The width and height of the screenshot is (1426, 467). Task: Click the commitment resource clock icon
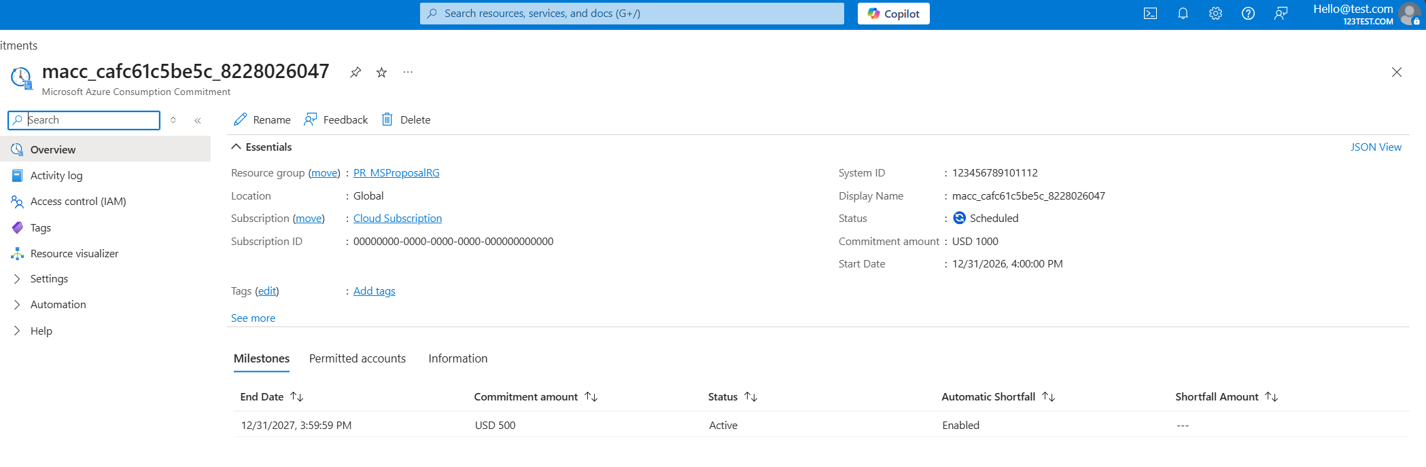pyautogui.click(x=21, y=78)
